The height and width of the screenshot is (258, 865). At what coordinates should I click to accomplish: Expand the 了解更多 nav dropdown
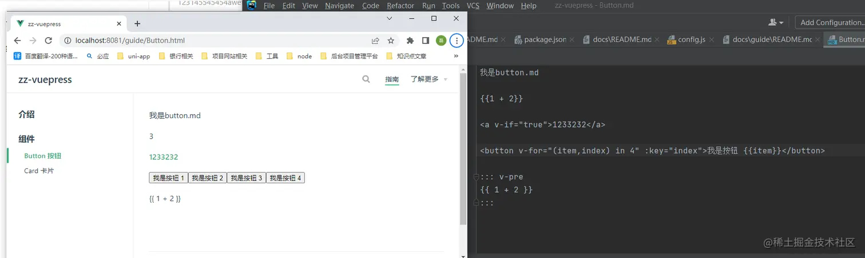click(429, 79)
